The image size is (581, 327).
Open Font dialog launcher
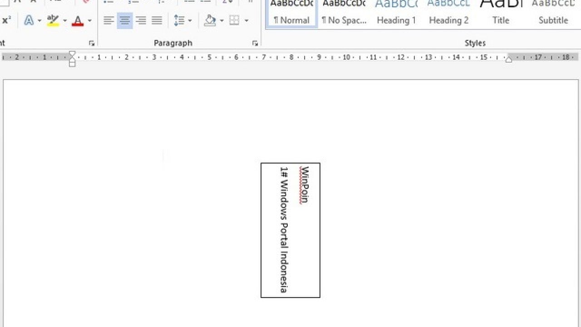[x=92, y=44]
